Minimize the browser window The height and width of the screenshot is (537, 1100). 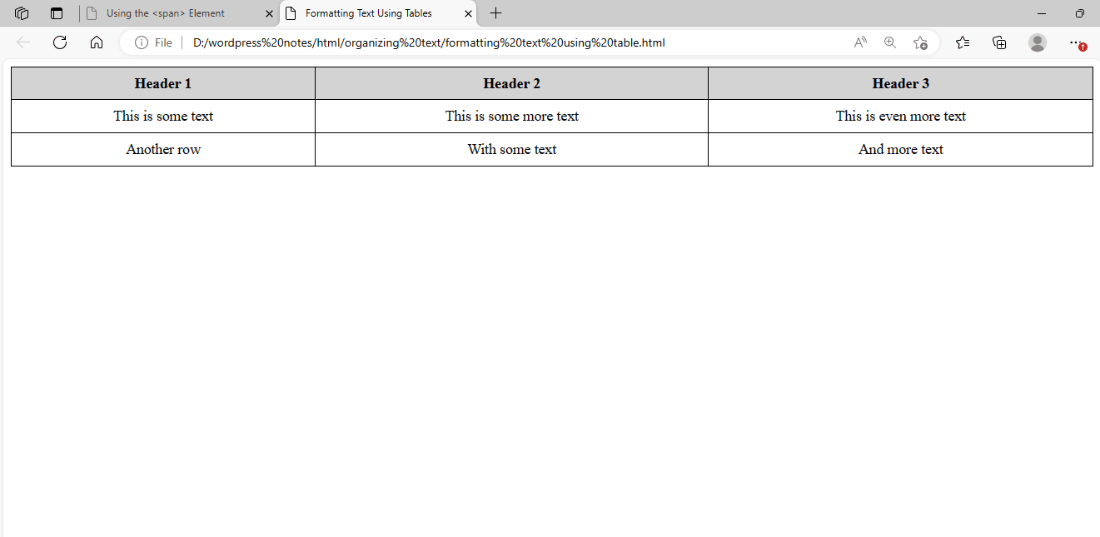pos(1042,13)
